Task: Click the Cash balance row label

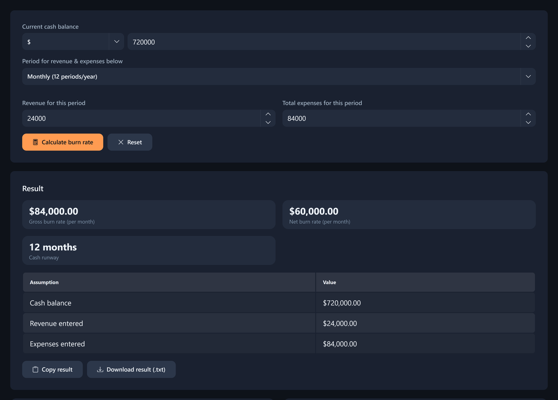Action: coord(51,303)
